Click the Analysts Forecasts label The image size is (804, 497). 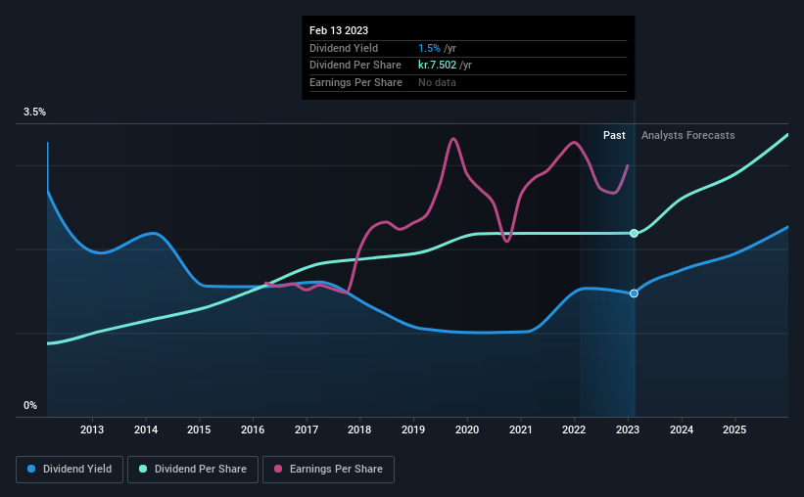[688, 135]
